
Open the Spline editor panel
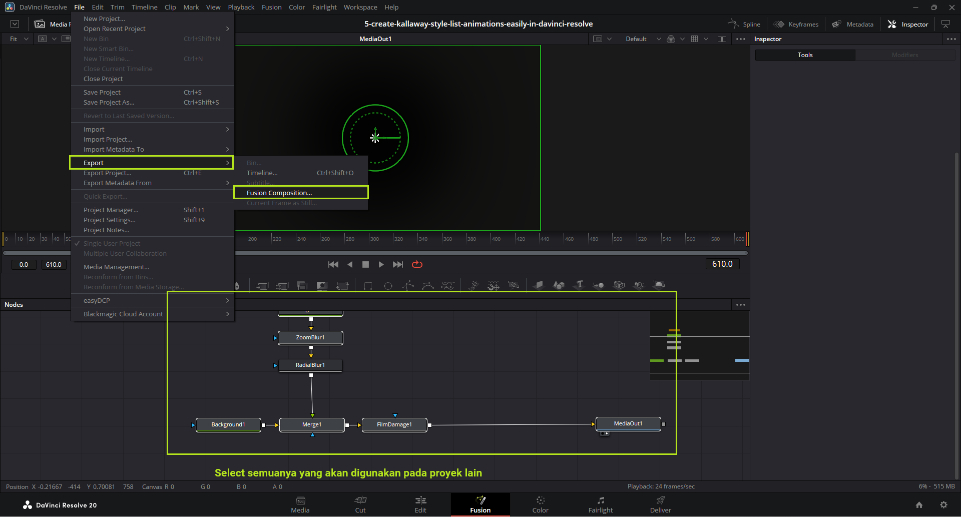click(x=744, y=24)
